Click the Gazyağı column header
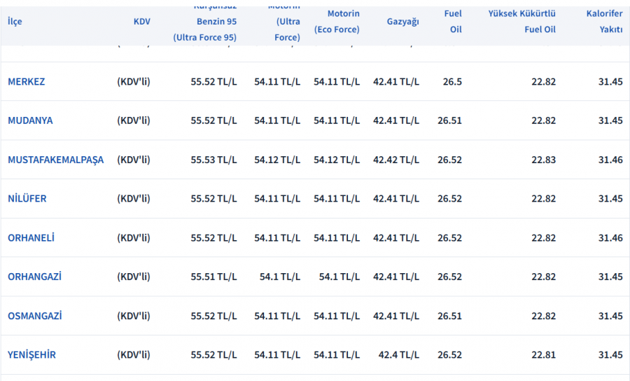 (402, 22)
